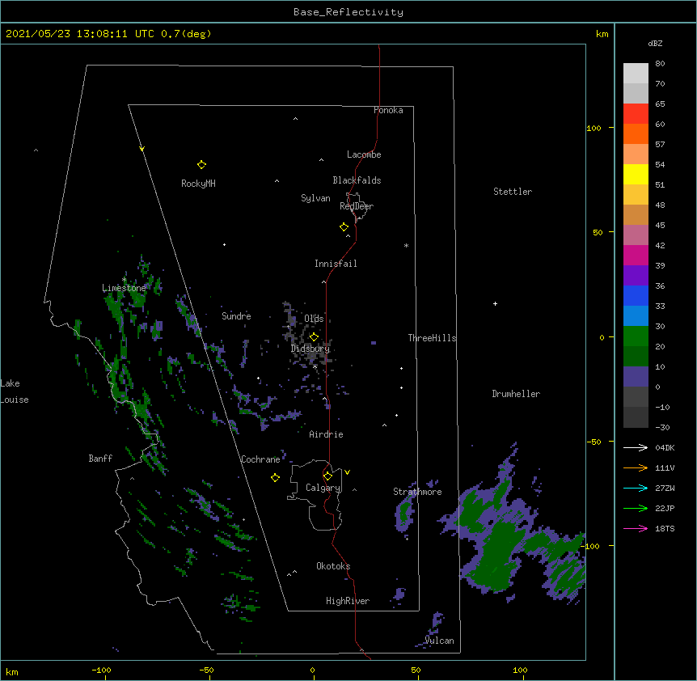
Task: Click the yellow diamond marker above RockyMH
Action: click(x=201, y=165)
